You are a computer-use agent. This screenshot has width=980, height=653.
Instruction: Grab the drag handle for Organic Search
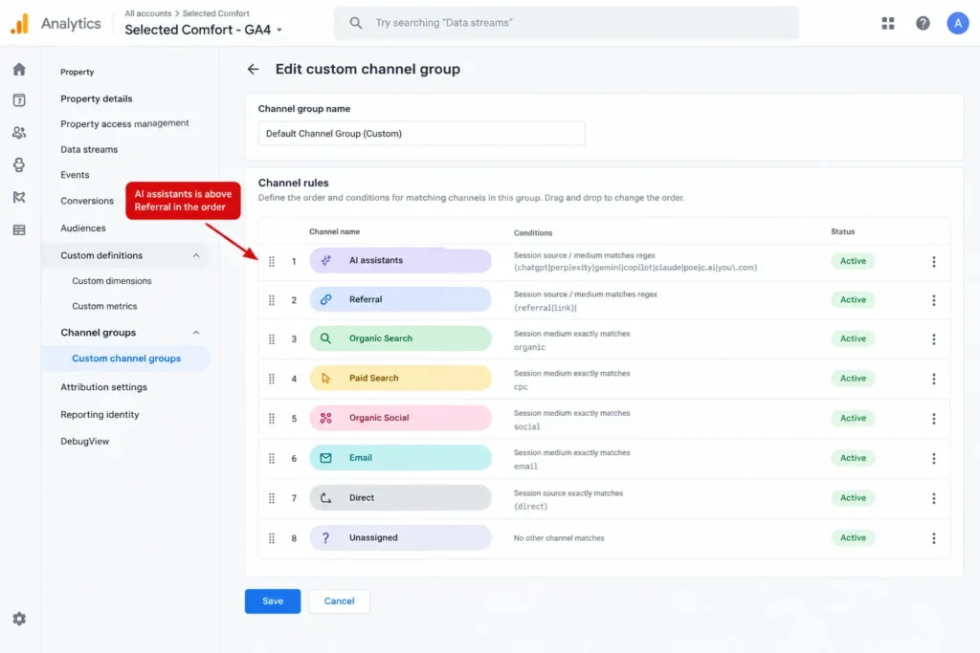click(x=271, y=339)
